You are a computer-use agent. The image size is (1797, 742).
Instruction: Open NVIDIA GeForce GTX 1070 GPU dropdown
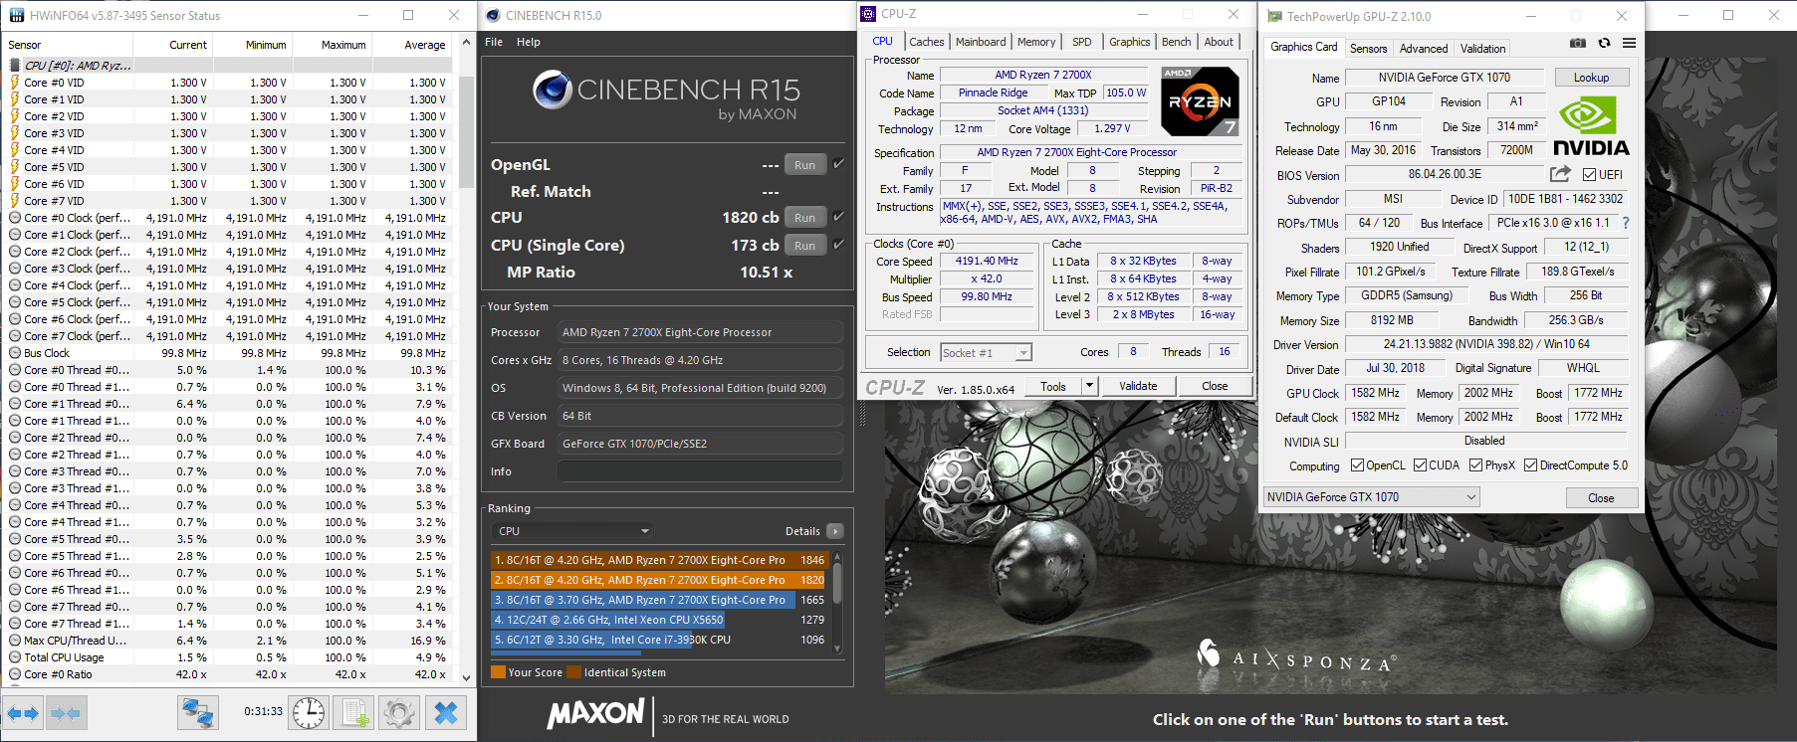1372,497
